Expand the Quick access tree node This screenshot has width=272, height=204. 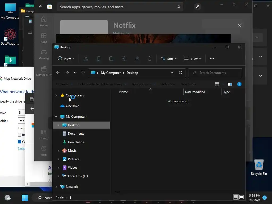[x=56, y=95]
